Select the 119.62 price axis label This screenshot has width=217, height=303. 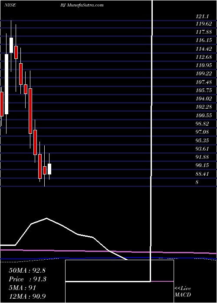pyautogui.click(x=204, y=23)
